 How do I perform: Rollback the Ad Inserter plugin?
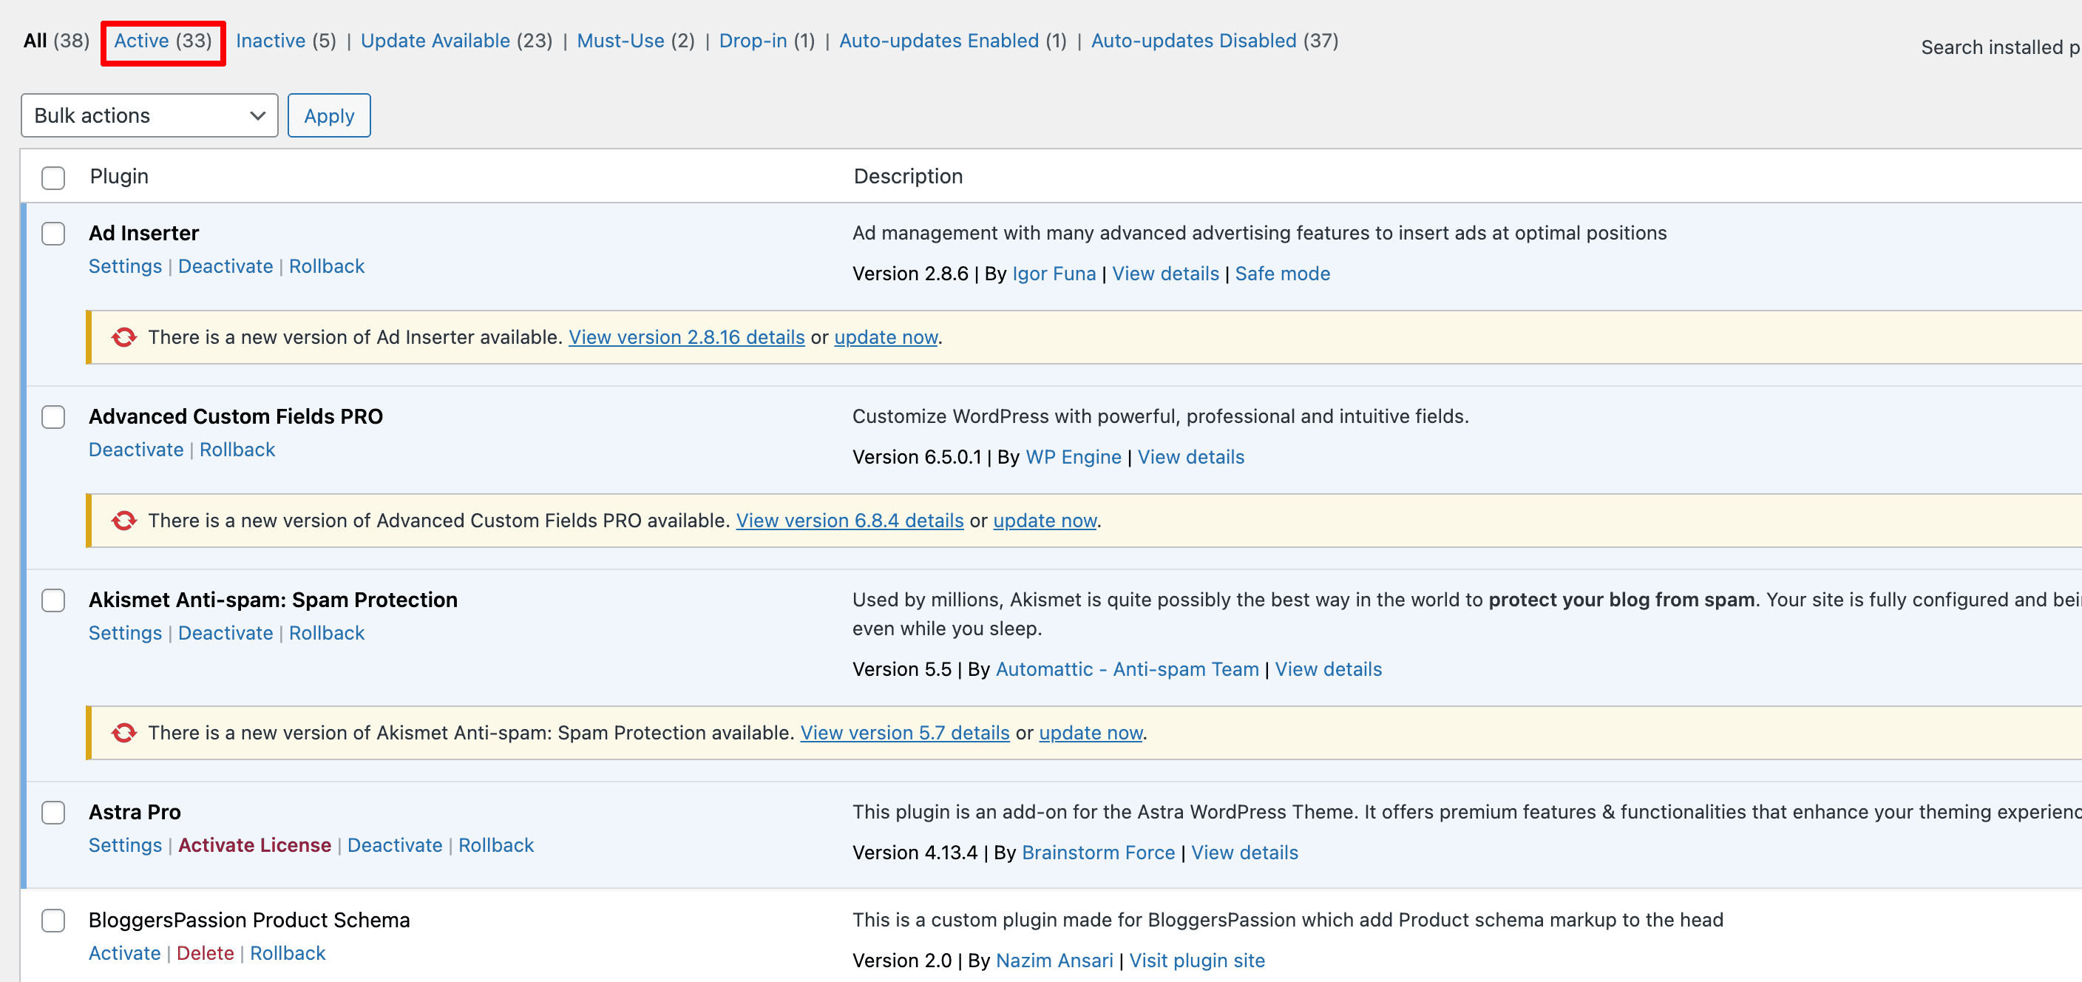327,267
